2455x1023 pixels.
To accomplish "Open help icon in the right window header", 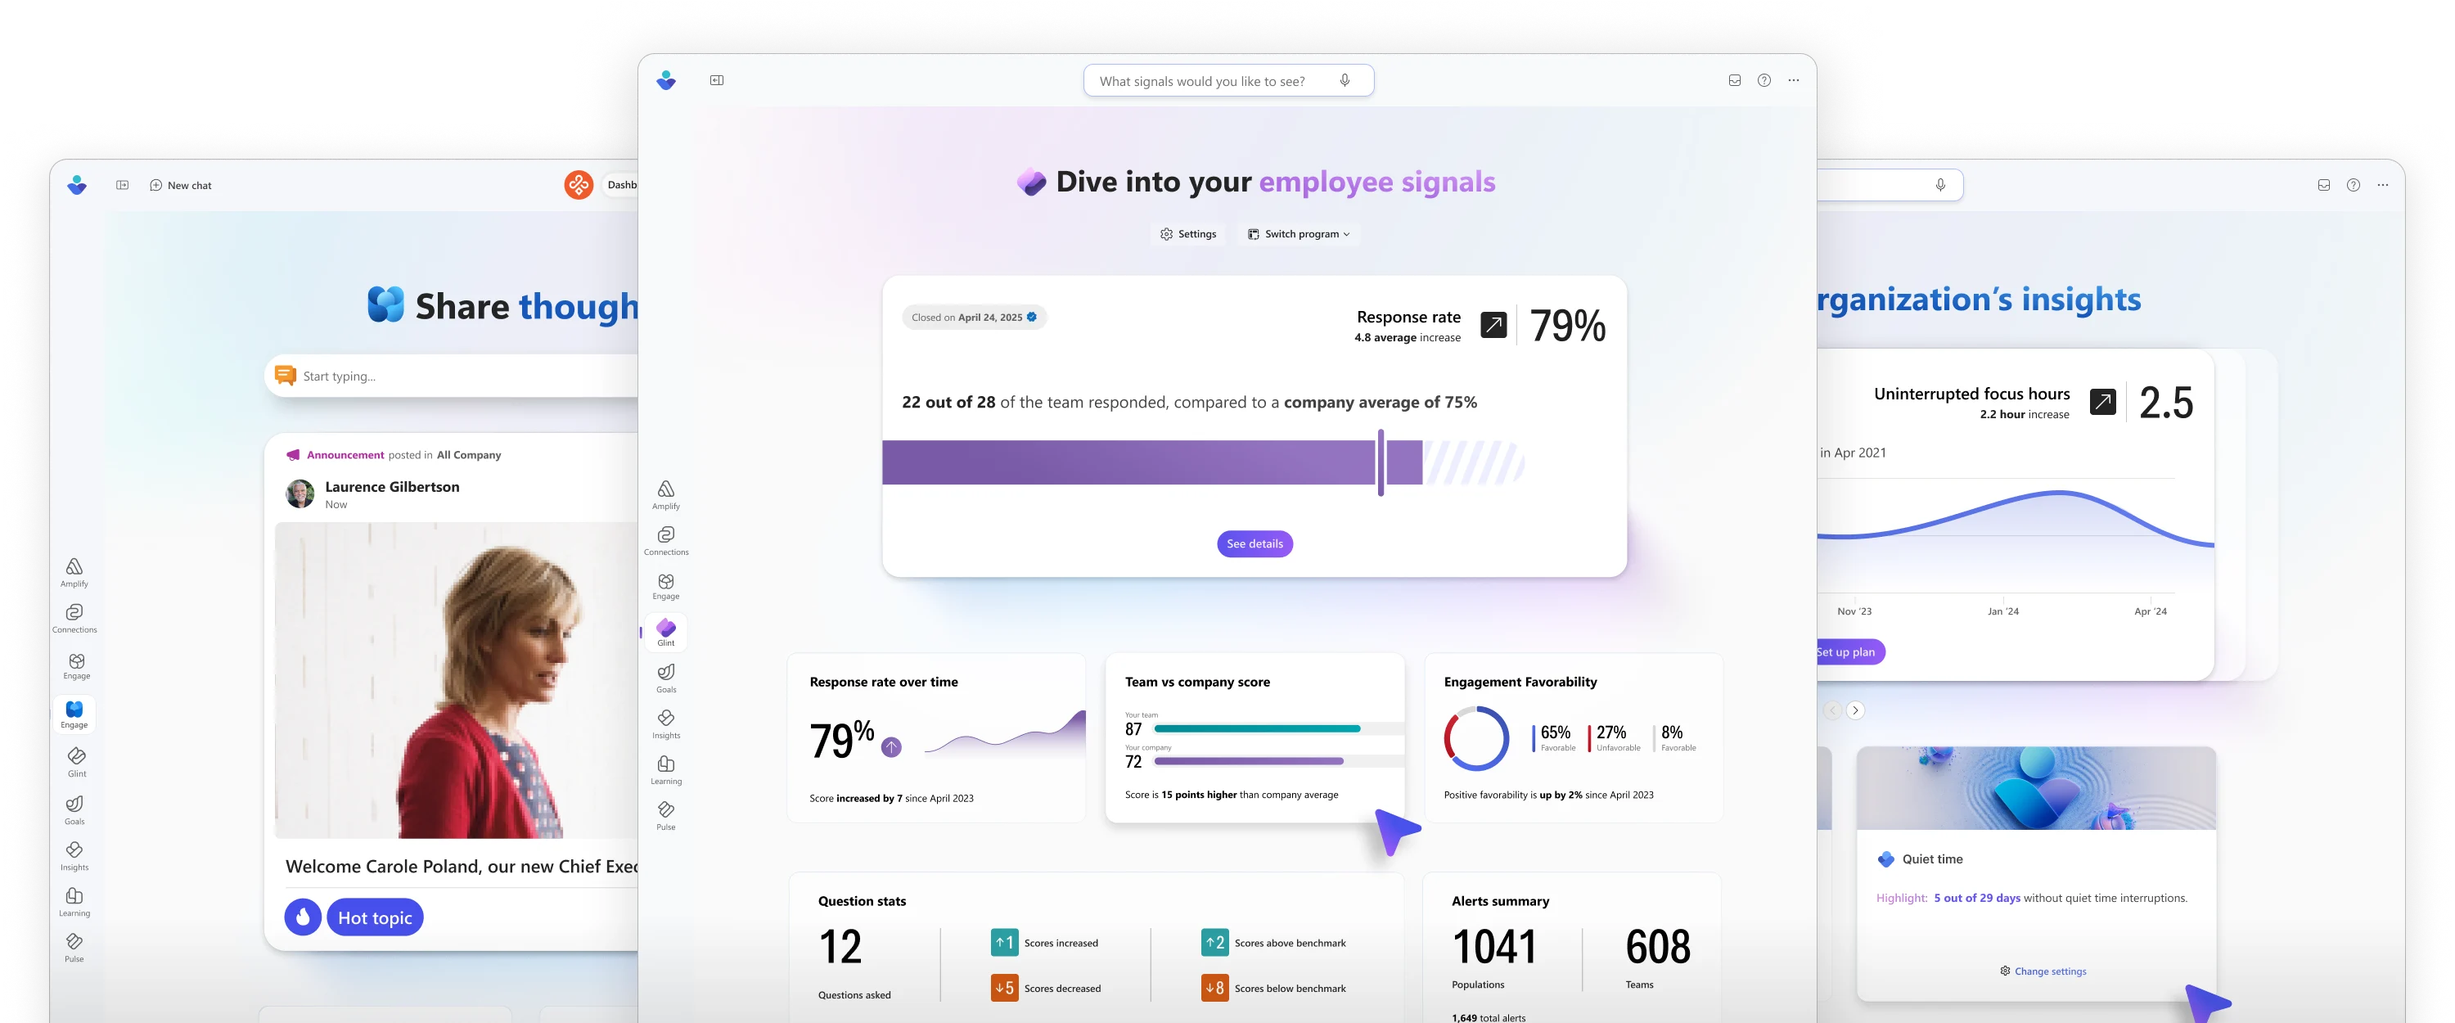I will tap(2353, 185).
